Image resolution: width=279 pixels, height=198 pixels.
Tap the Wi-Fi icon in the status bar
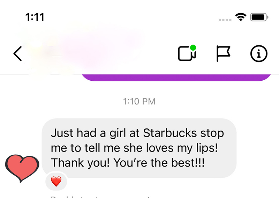coord(241,17)
